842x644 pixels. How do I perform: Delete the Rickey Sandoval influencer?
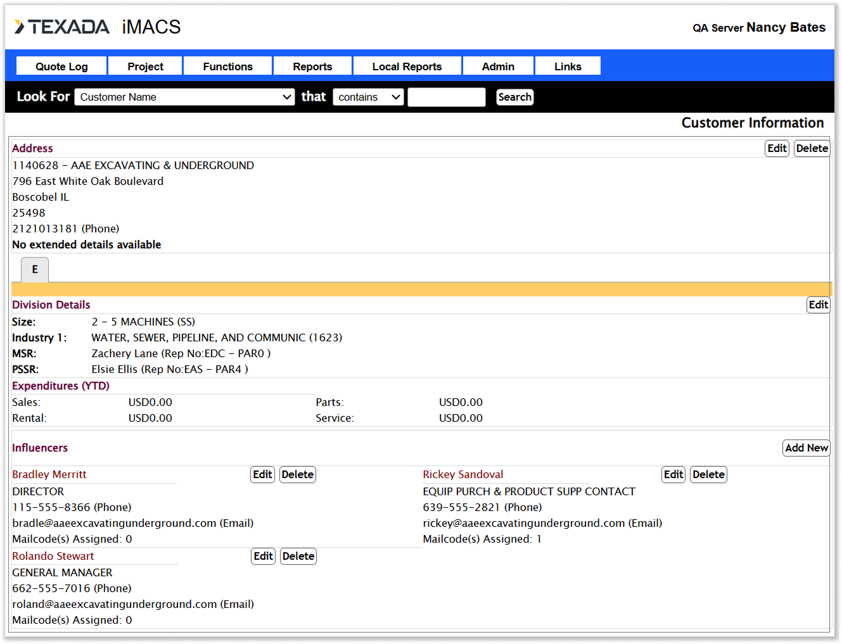(x=708, y=474)
